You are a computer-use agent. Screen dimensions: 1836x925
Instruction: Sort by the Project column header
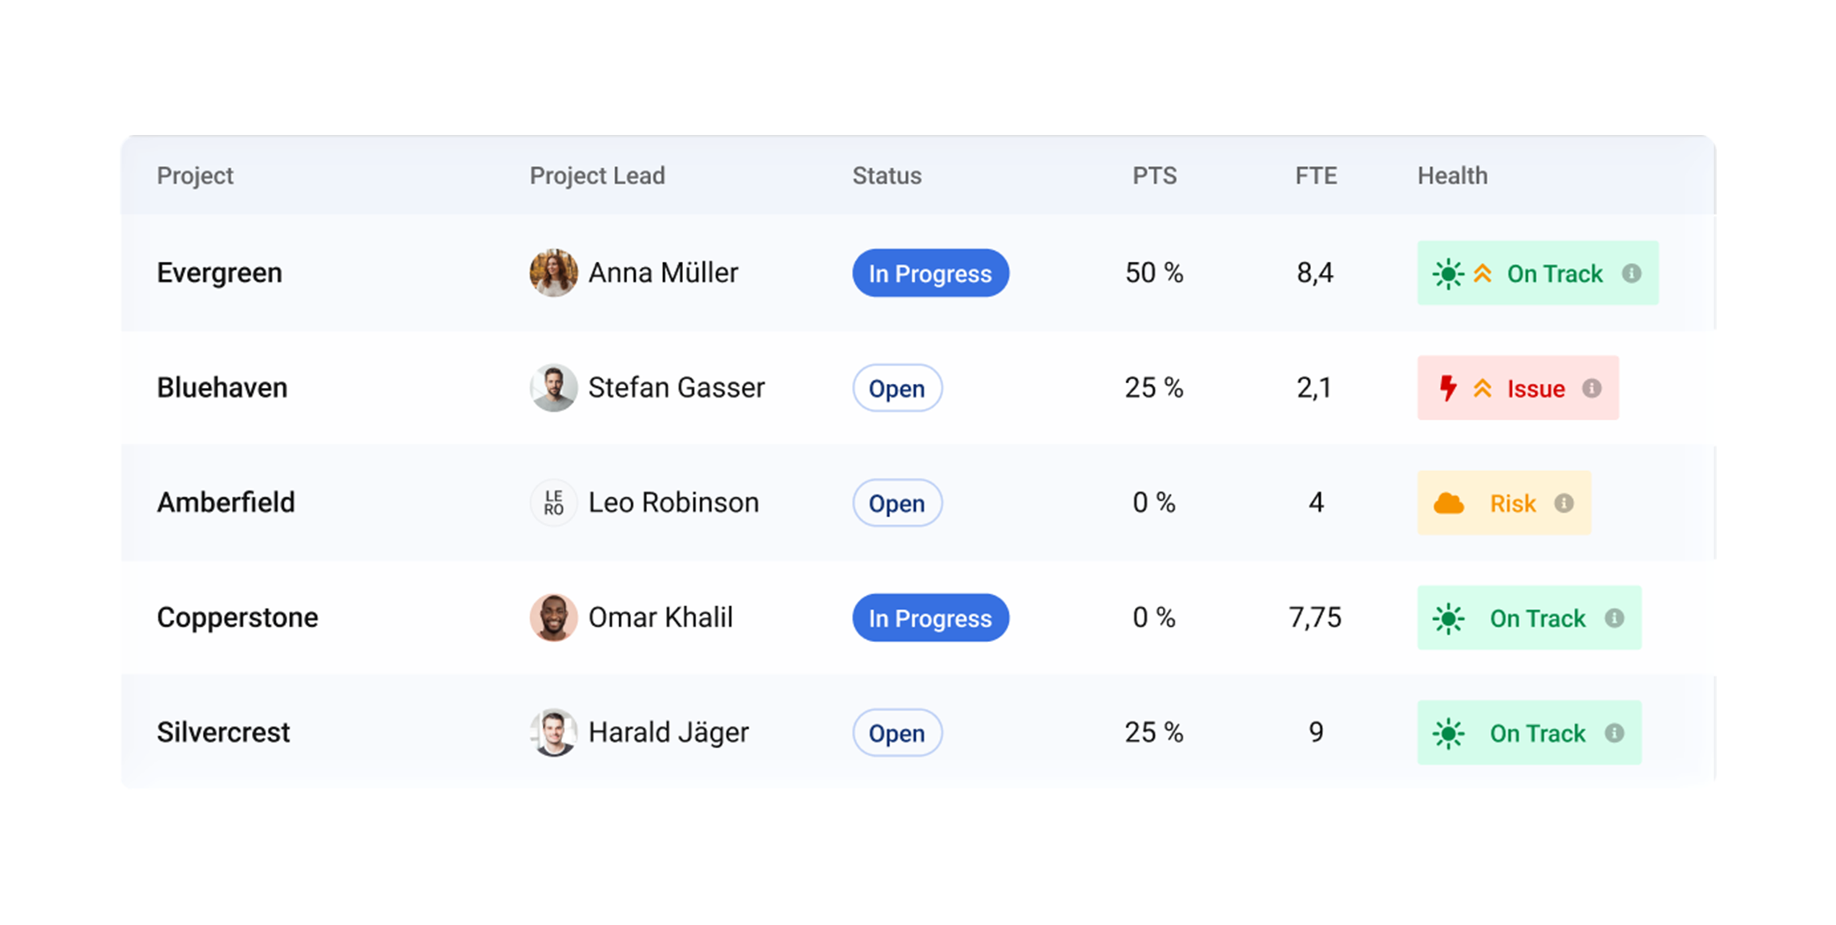click(195, 175)
